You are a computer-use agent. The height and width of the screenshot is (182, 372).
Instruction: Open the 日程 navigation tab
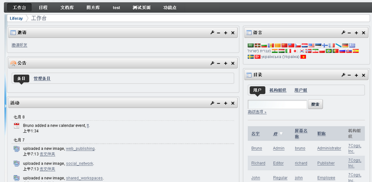43,8
